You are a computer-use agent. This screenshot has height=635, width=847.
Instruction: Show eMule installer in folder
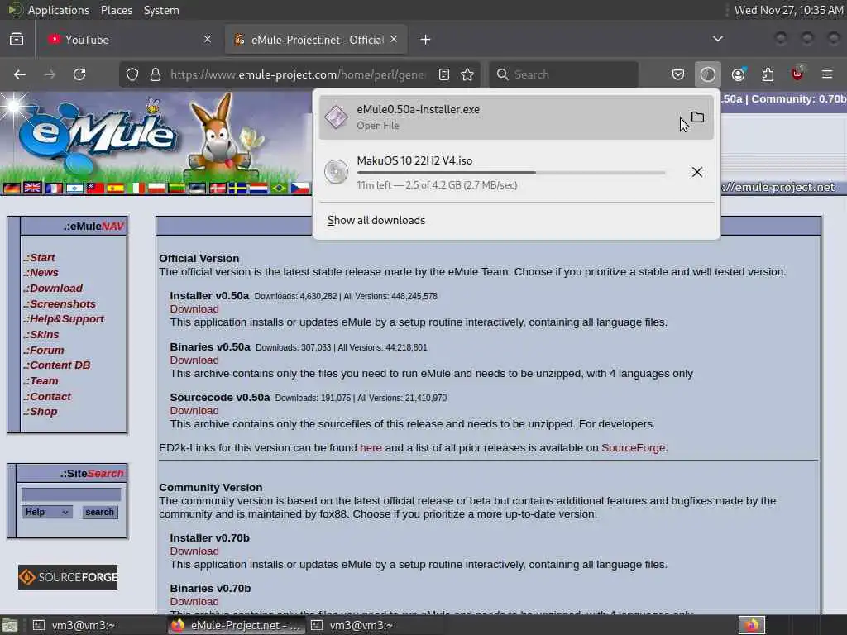[697, 117]
